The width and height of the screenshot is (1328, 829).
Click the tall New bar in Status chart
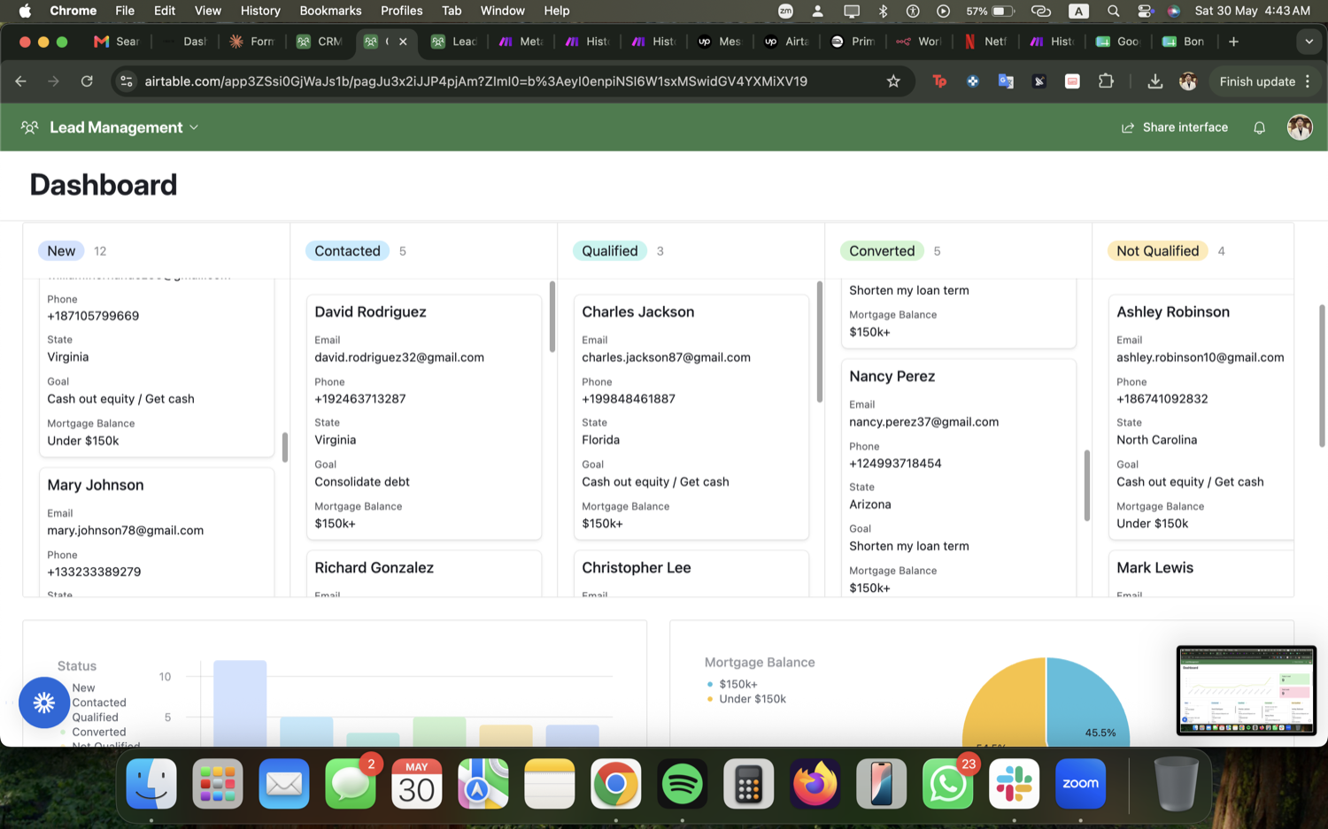coord(240,703)
